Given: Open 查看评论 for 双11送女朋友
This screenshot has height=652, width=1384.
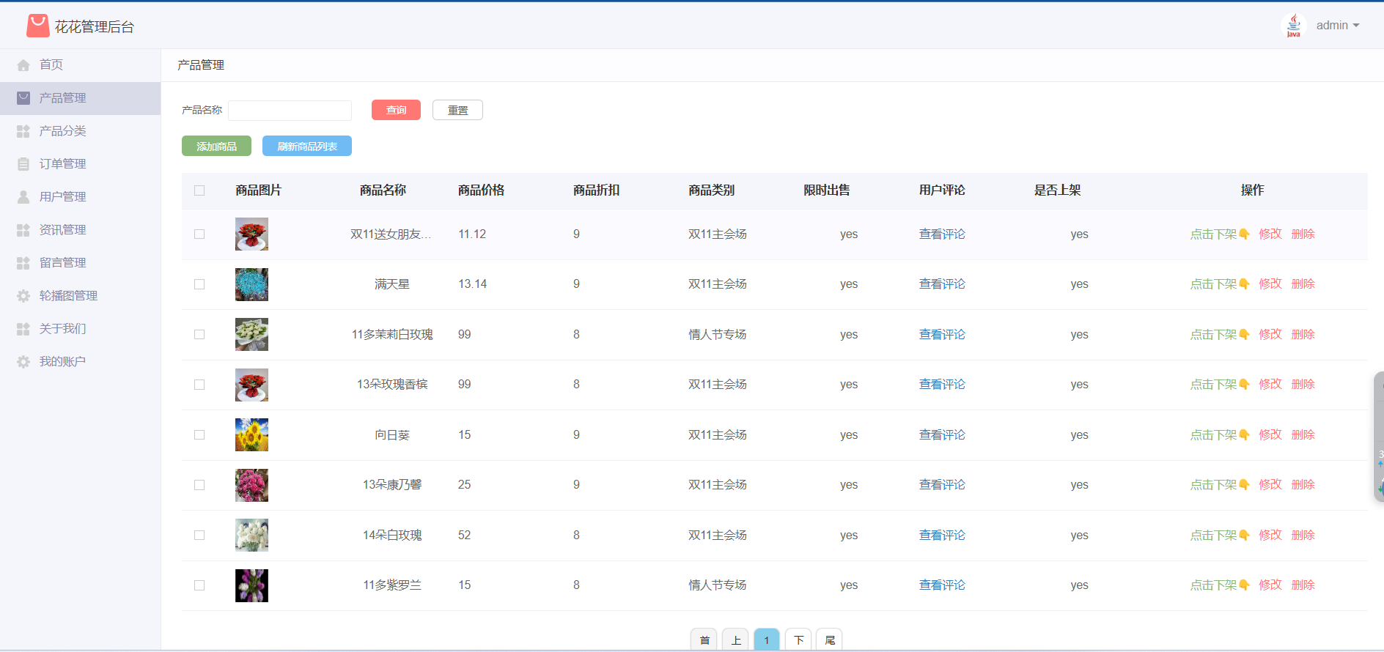Looking at the screenshot, I should pos(942,234).
